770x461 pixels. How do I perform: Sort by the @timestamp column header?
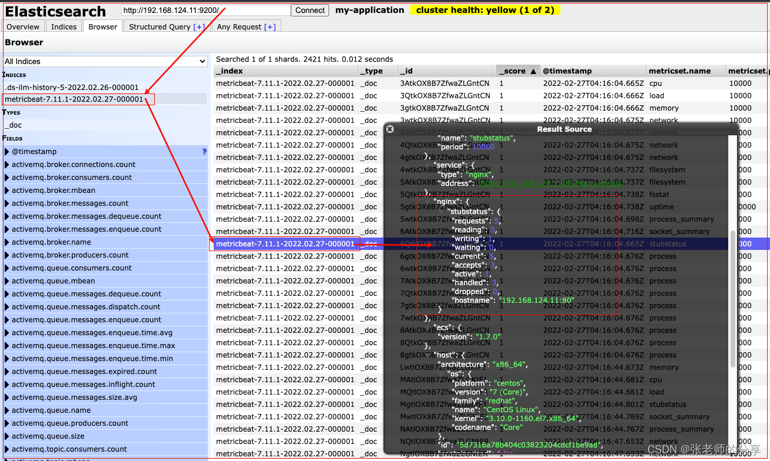pos(593,71)
